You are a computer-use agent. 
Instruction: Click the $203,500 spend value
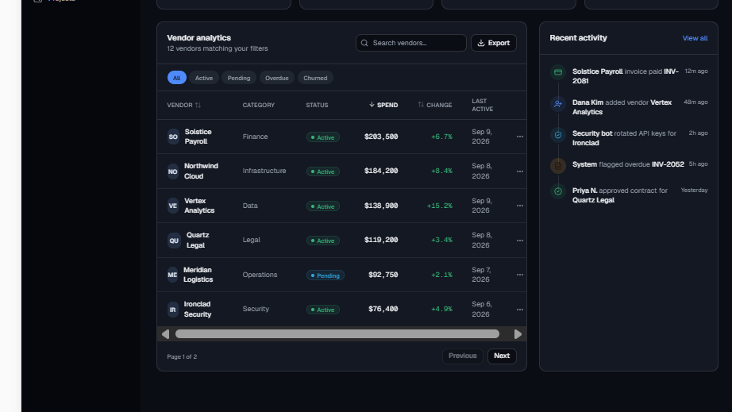[381, 137]
